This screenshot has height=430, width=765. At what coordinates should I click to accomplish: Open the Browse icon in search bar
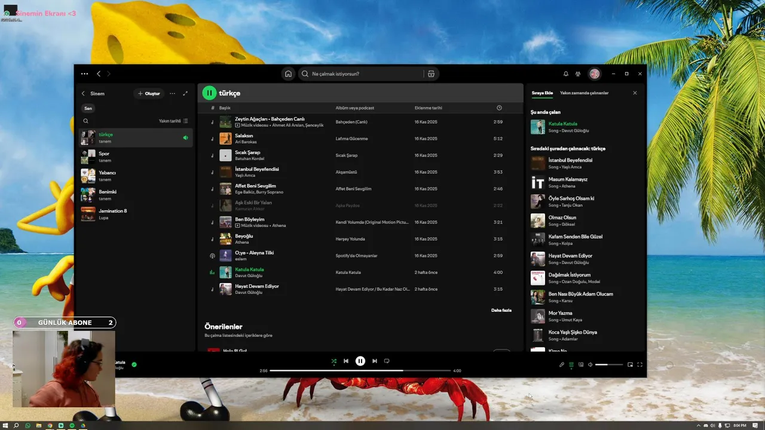click(x=431, y=74)
